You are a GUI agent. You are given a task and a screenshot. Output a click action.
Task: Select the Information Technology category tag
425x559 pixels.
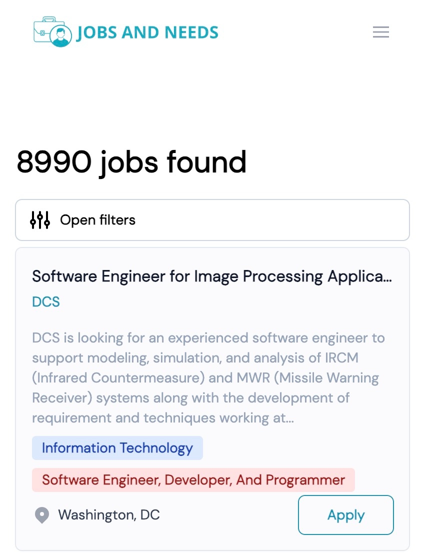117,448
